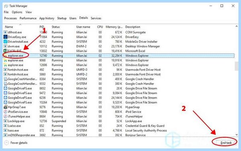Click icon of GoogleDriveFS.exe PID 8652
Viewport: 241px width, 151px height.
(x=6, y=89)
